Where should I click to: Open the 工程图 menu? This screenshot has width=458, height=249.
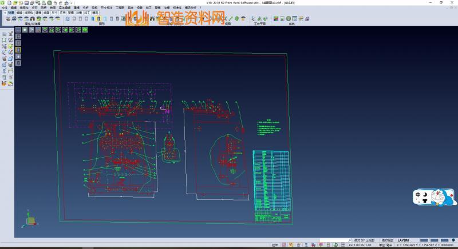tap(120, 7)
